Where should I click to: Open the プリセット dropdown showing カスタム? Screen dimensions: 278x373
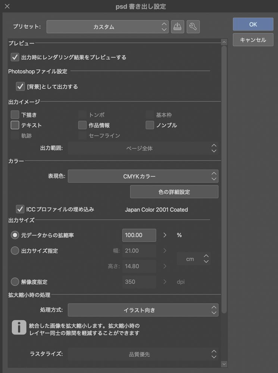[x=107, y=26]
